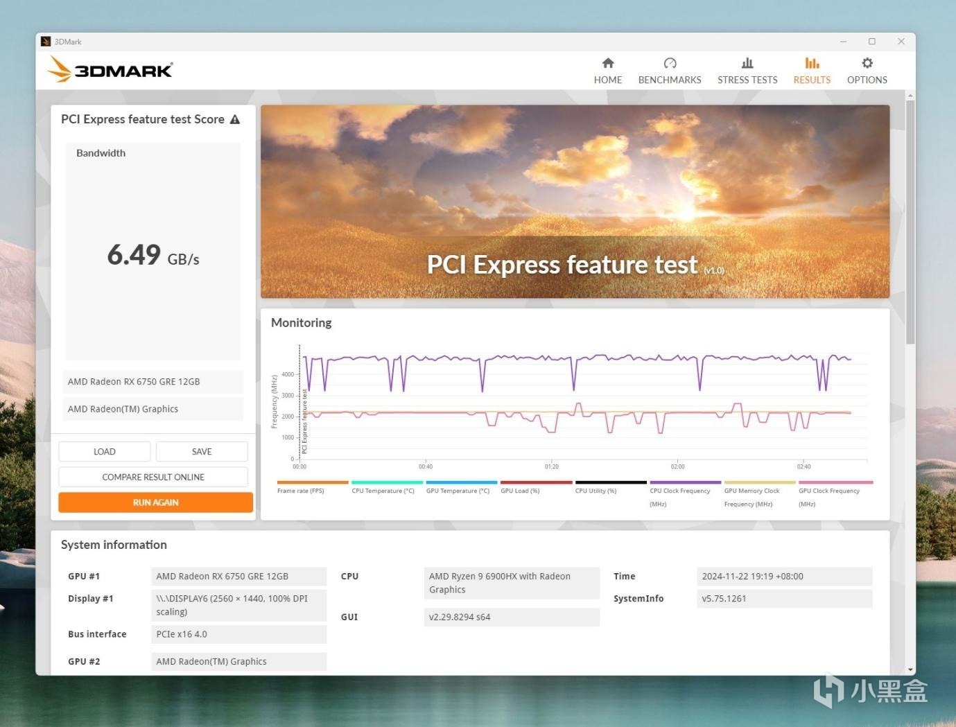Click the PCIe x16 4.0 bus interface value
Image resolution: width=956 pixels, height=727 pixels.
pos(238,634)
